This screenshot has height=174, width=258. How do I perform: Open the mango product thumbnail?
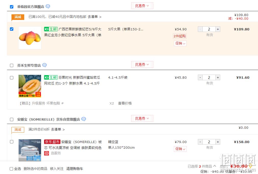[30, 38]
